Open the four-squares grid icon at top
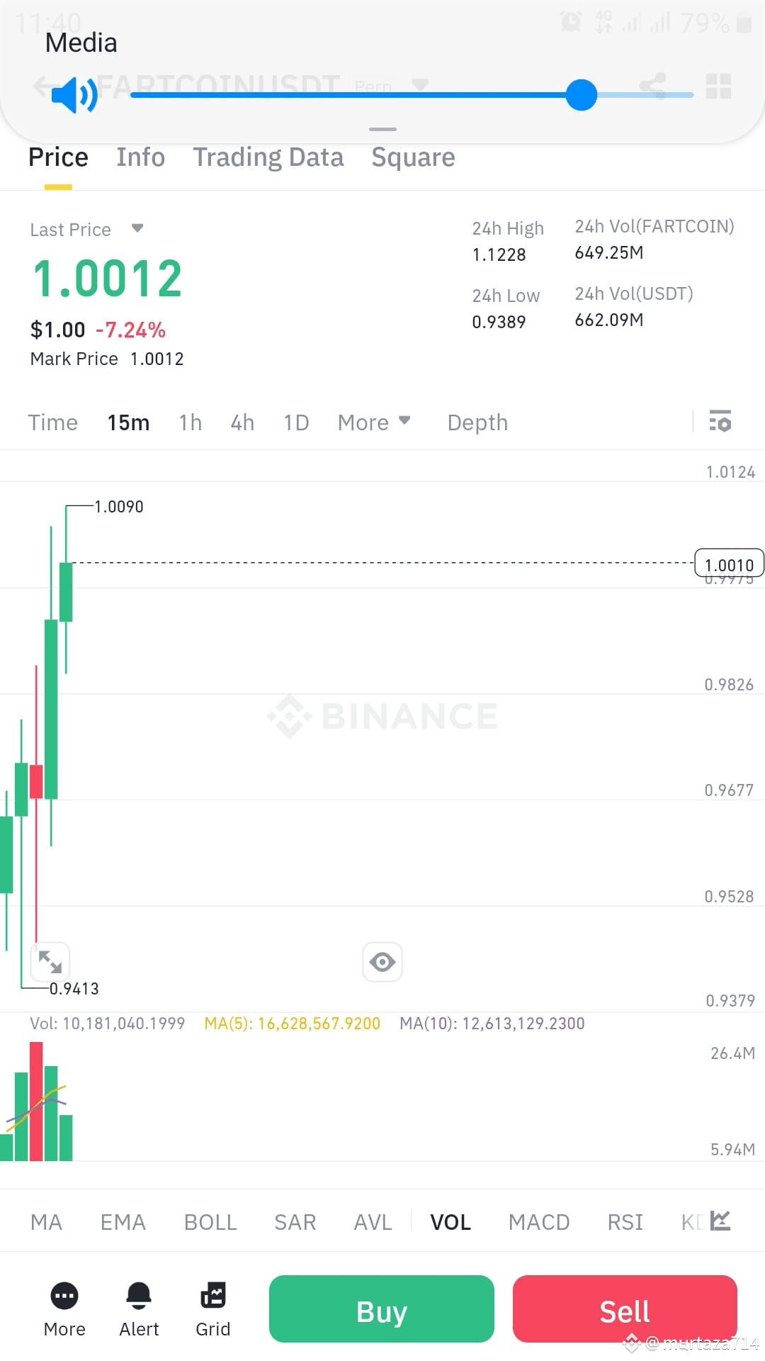The width and height of the screenshot is (765, 1361). coord(718,86)
